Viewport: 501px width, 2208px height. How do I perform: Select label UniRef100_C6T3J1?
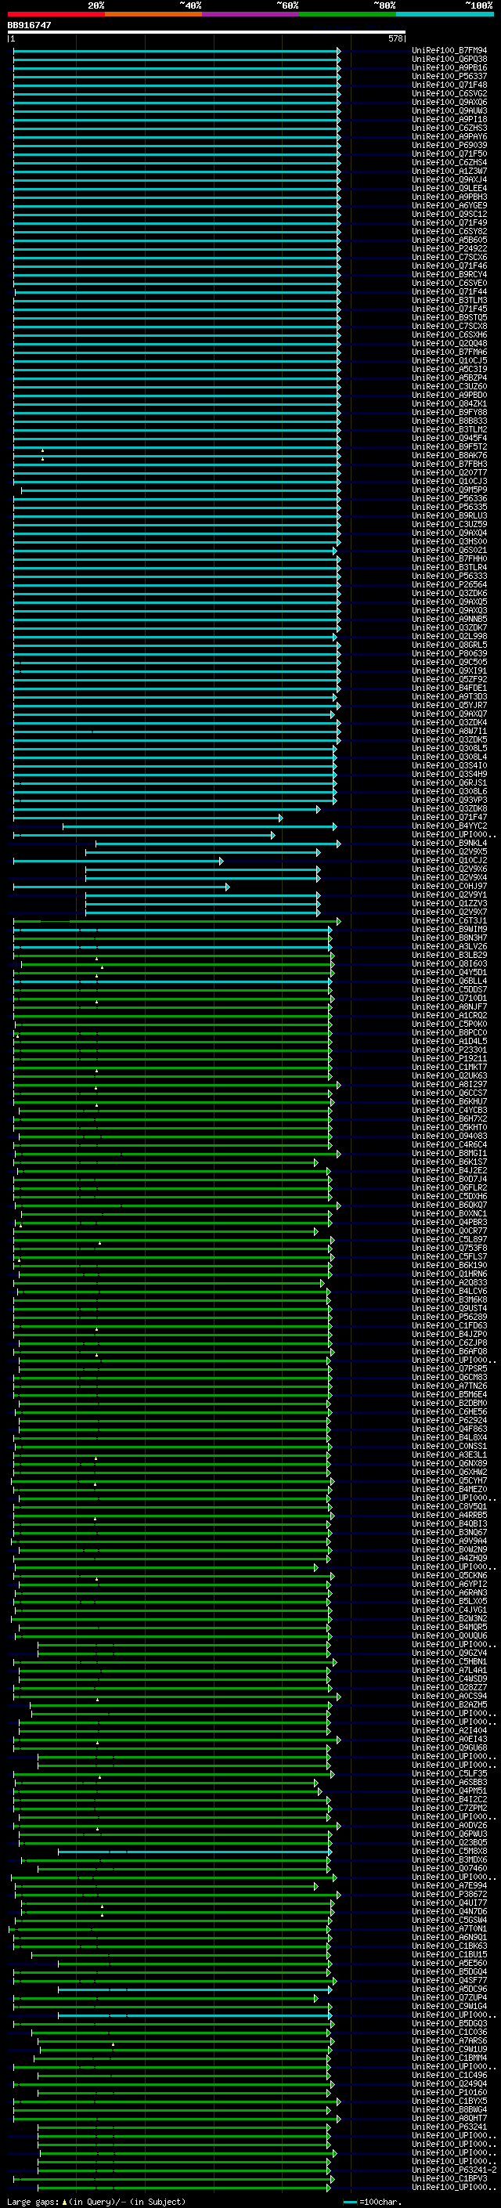(x=449, y=920)
